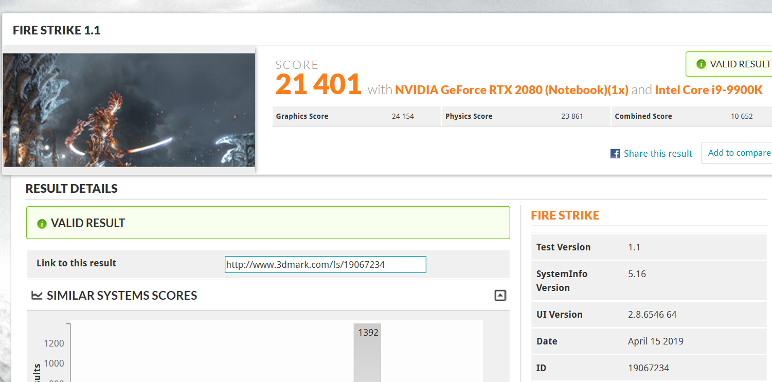Click the Graphics Score label
The image size is (772, 382).
tap(302, 116)
